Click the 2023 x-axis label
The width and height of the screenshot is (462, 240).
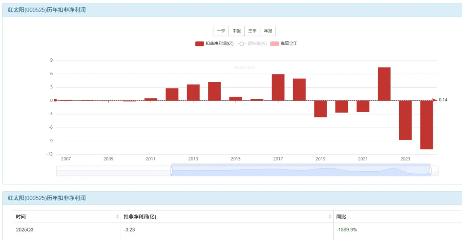[x=405, y=159]
